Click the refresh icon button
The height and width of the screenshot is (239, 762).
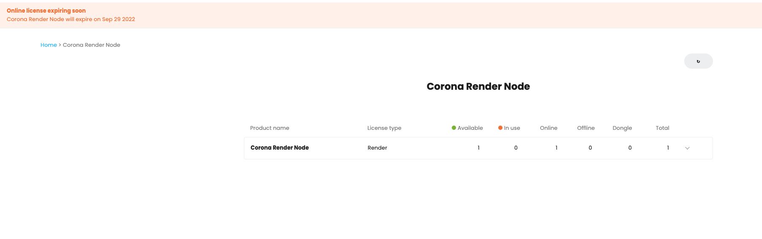pyautogui.click(x=698, y=61)
